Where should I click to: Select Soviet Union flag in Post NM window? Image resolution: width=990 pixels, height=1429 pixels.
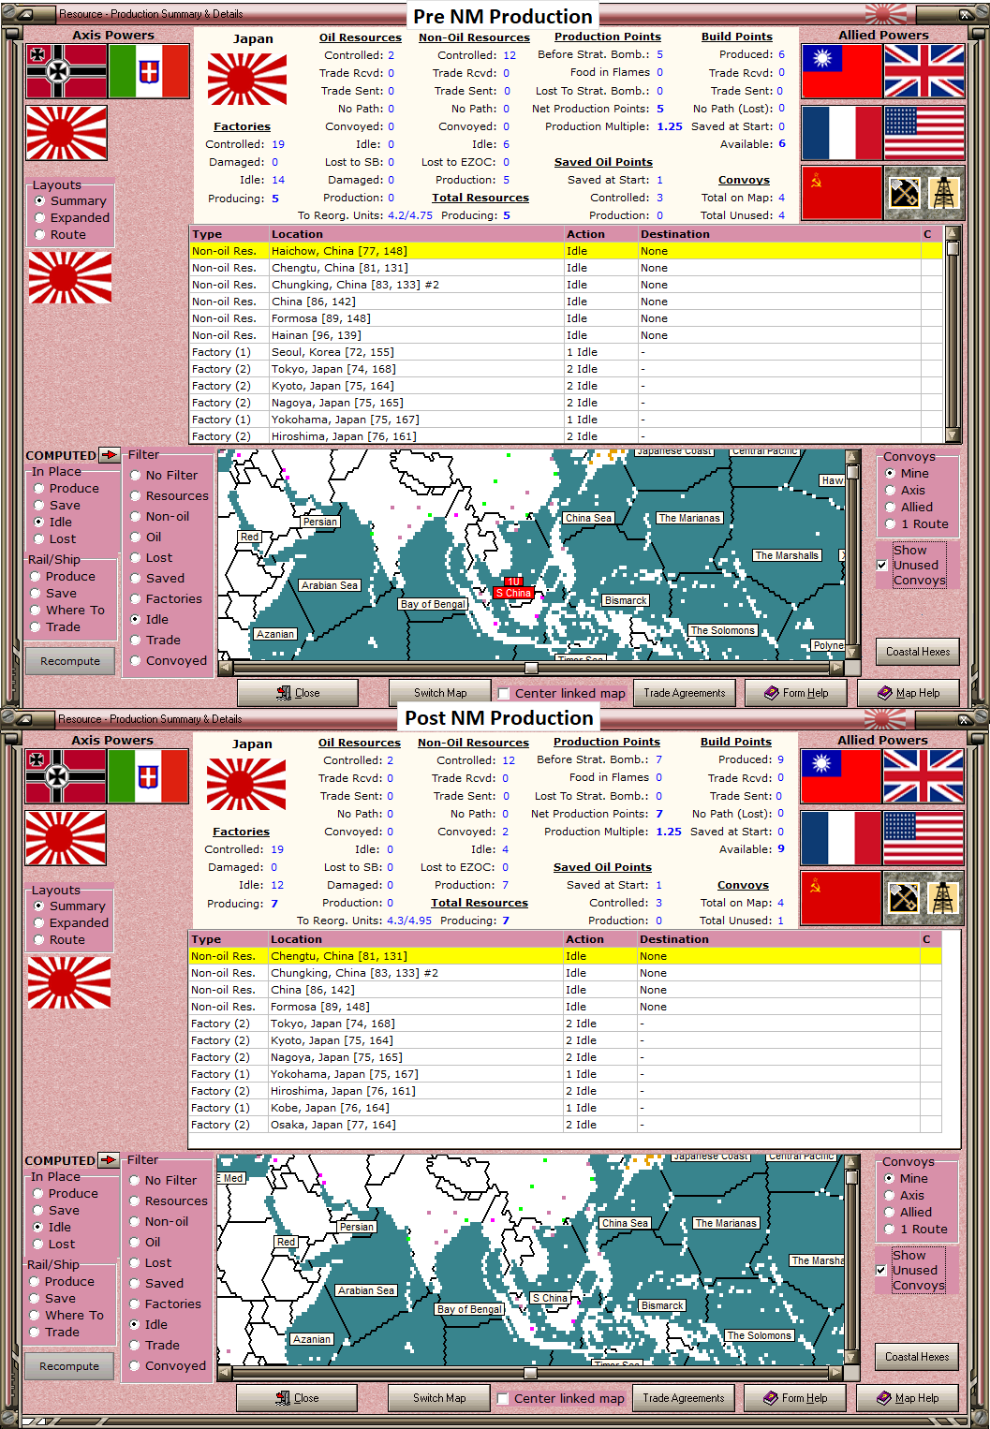(841, 897)
